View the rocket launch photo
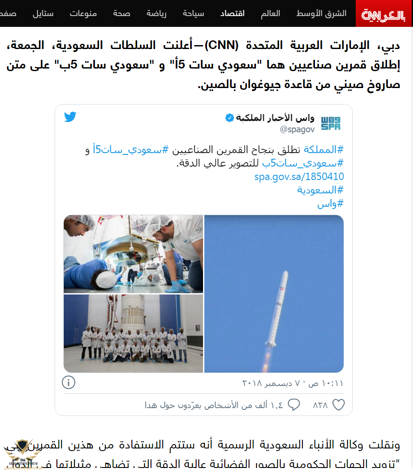The image size is (413, 471). [274, 294]
